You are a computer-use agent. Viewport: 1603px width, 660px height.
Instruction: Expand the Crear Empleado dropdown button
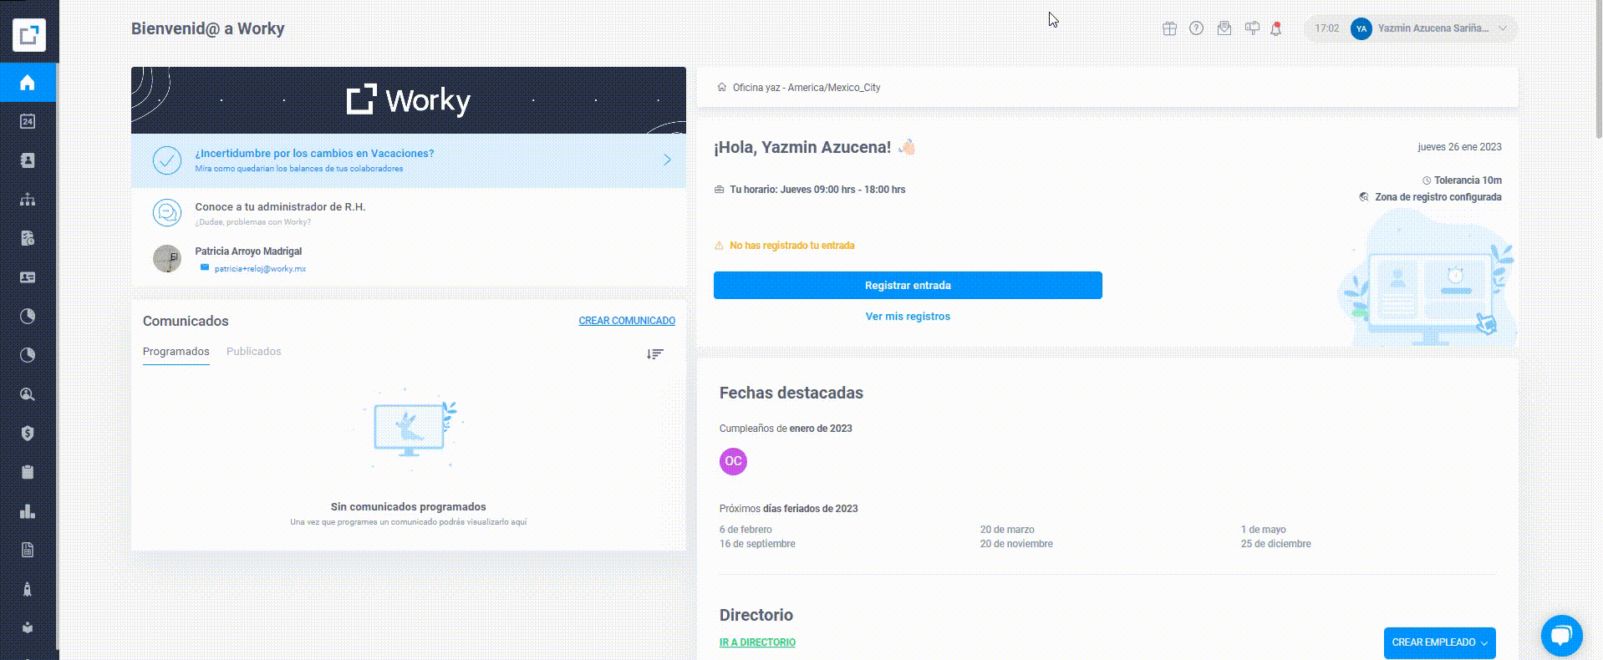[1439, 642]
